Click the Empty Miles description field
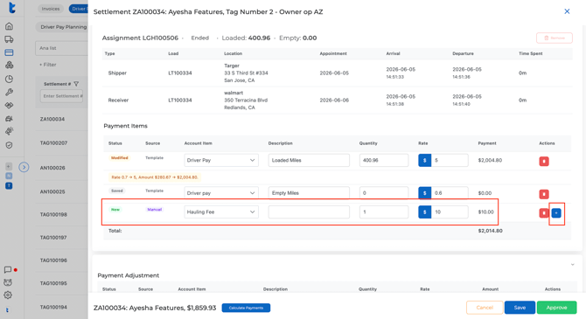586x319 pixels. pos(309,193)
